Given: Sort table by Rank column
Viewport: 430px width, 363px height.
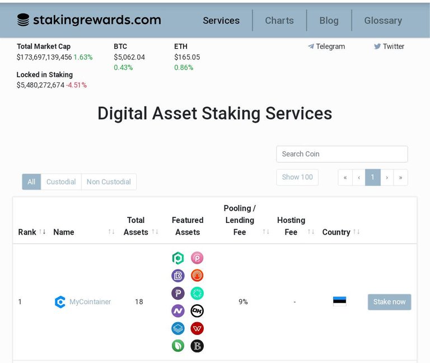Looking at the screenshot, I should pos(42,232).
